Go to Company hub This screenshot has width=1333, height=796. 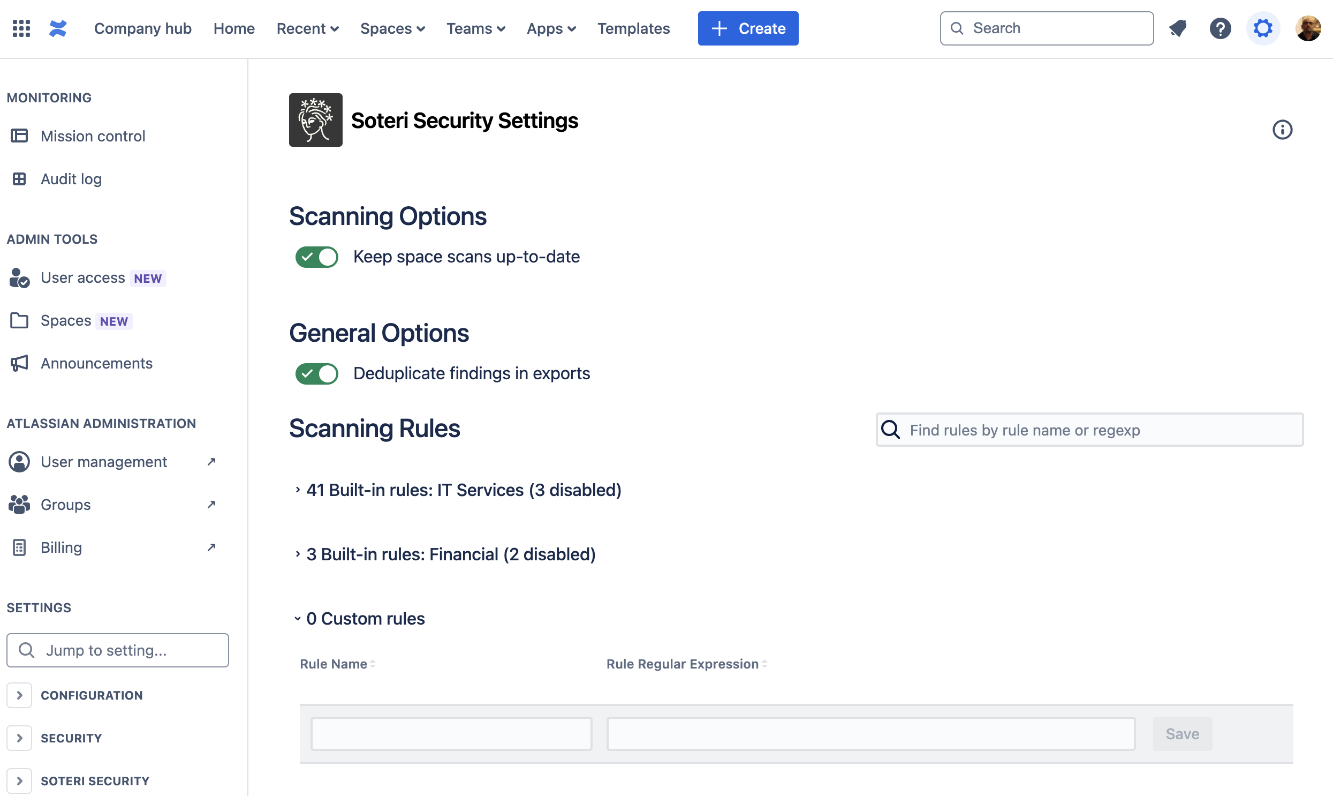142,28
